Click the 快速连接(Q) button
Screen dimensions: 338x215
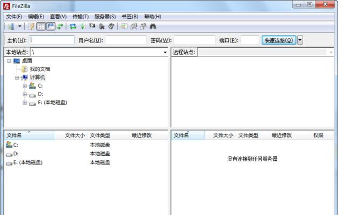point(279,40)
